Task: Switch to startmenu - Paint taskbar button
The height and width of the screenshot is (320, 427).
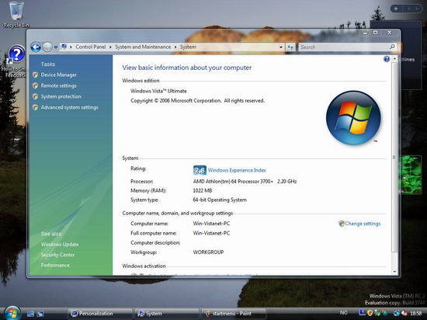Action: click(233, 314)
